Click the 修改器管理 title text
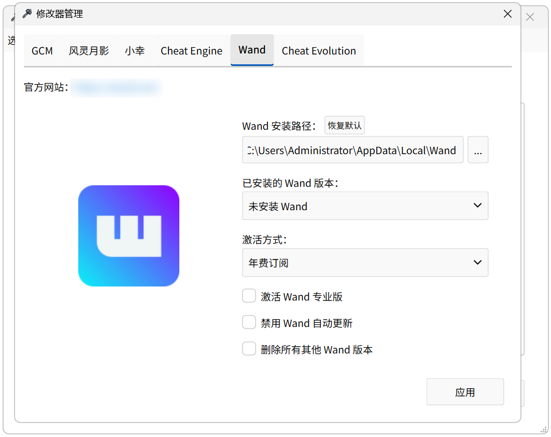 (60, 13)
